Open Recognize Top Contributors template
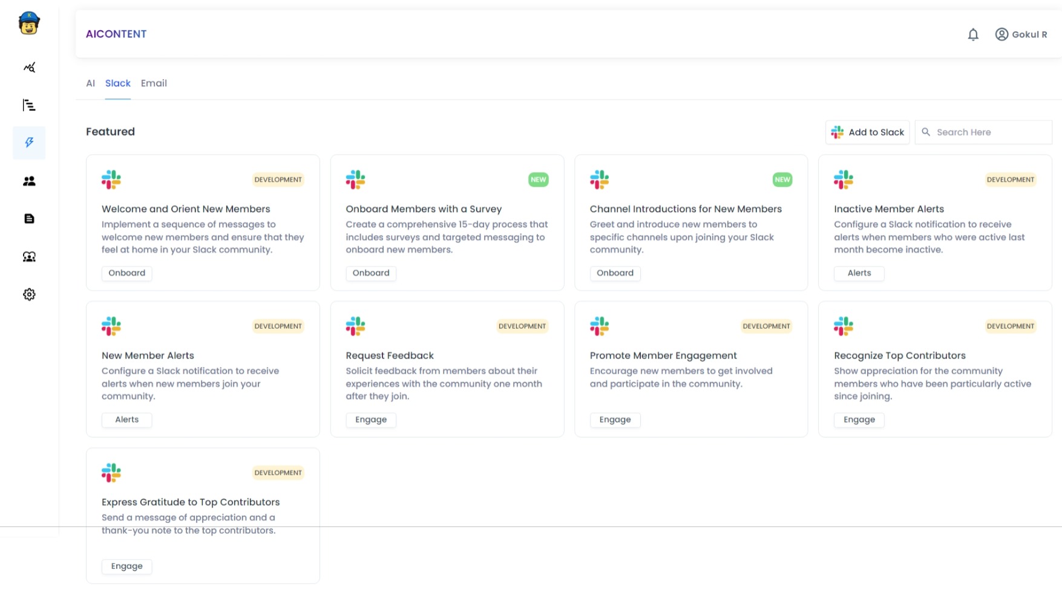 899,356
